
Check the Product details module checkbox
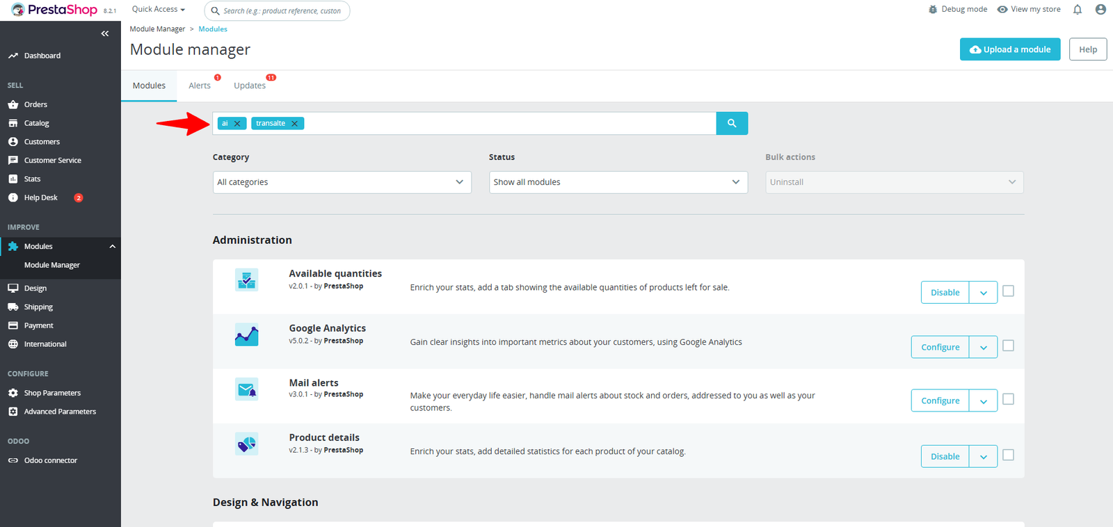point(1008,455)
